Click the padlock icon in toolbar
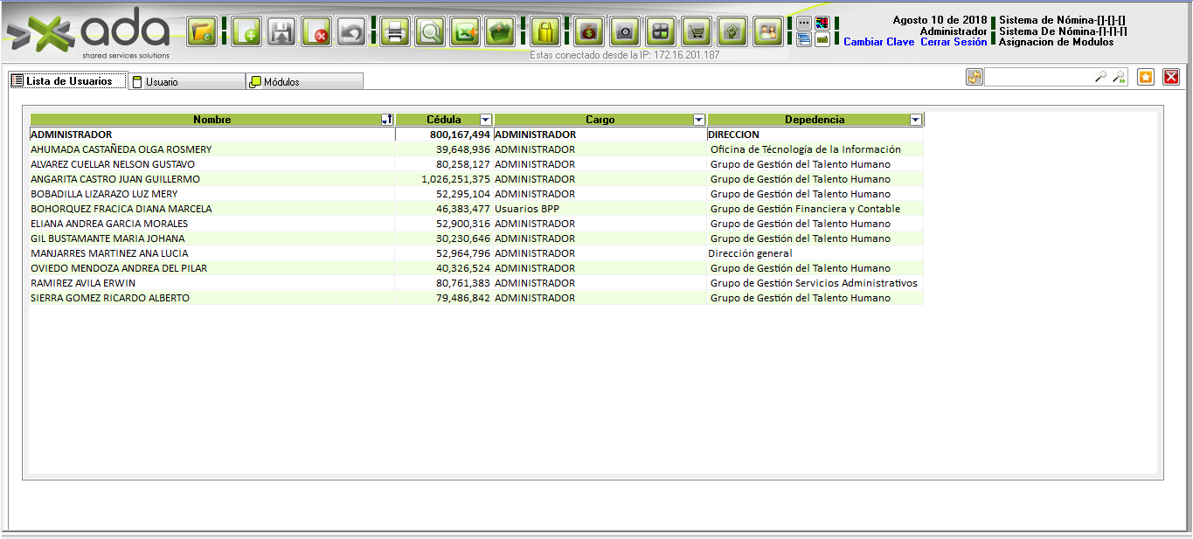 544,32
